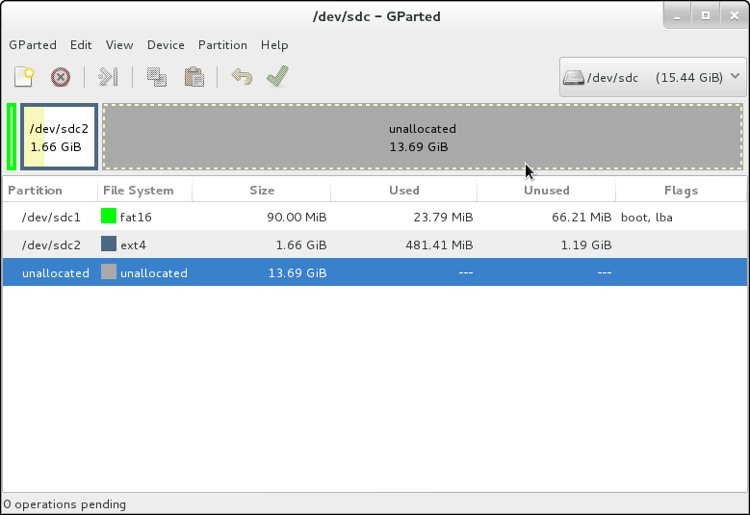Click the Size column header
Viewport: 750px width, 515px height.
261,191
